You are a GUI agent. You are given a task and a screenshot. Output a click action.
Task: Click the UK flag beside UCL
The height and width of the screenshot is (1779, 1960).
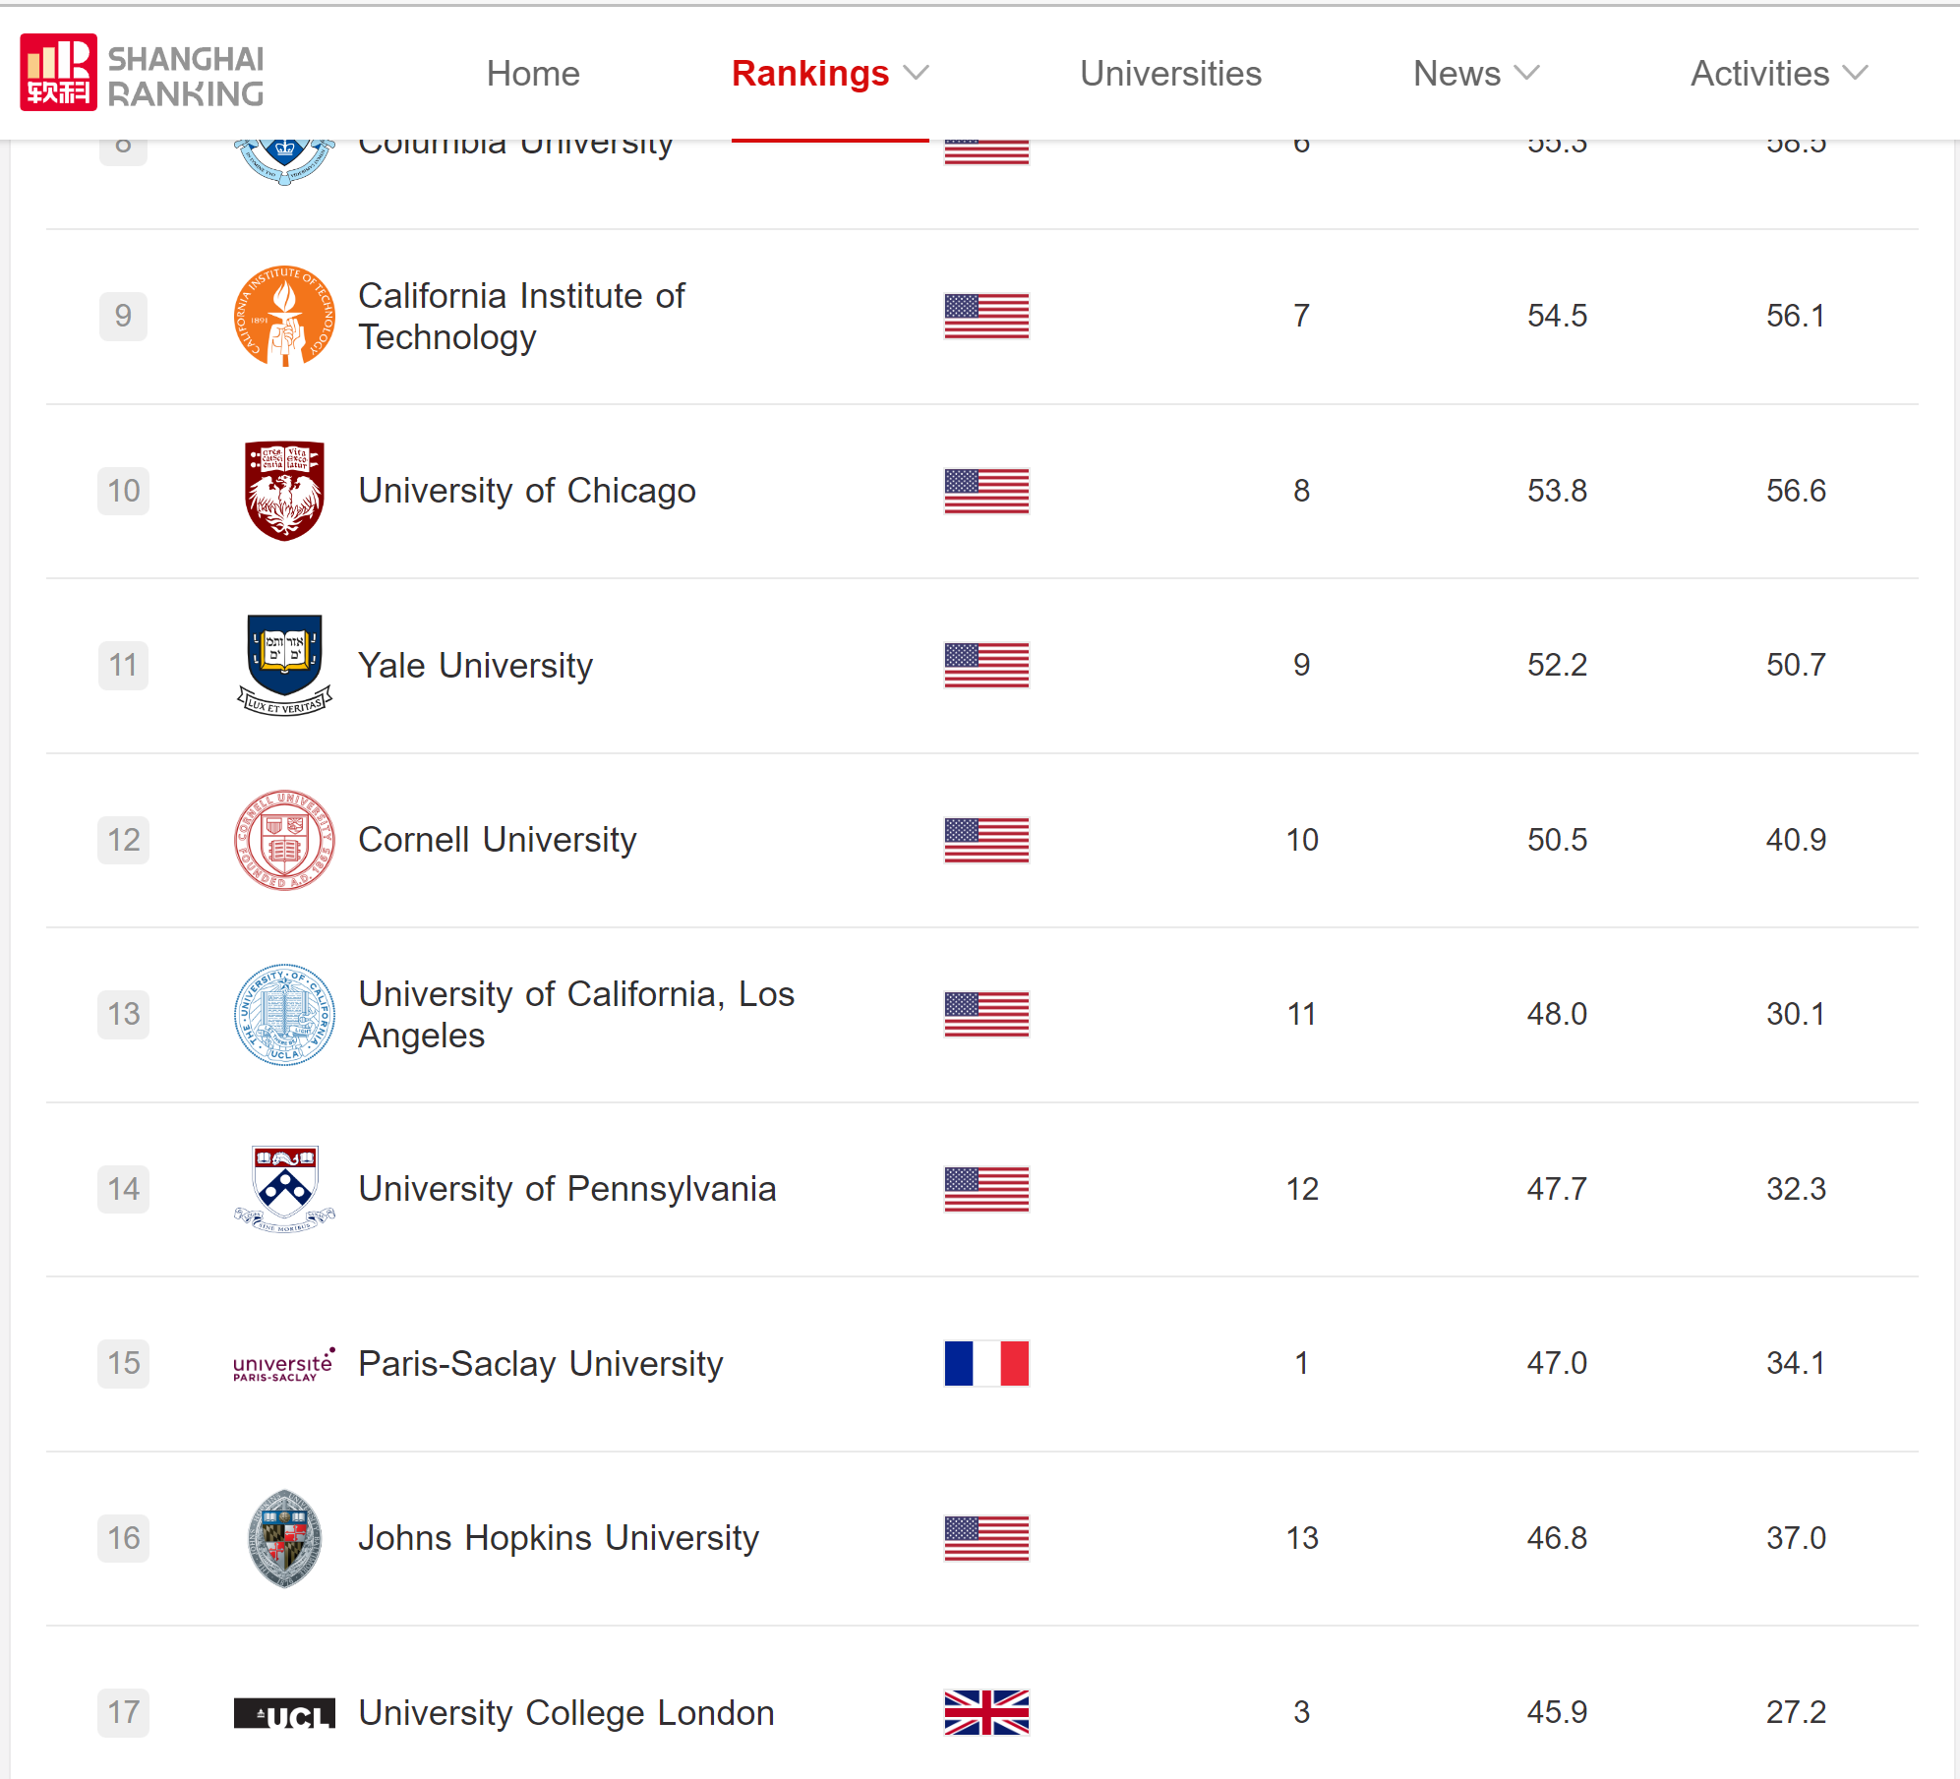point(986,1713)
